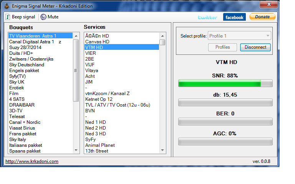Click the Beep signal music note icon

click(x=8, y=17)
